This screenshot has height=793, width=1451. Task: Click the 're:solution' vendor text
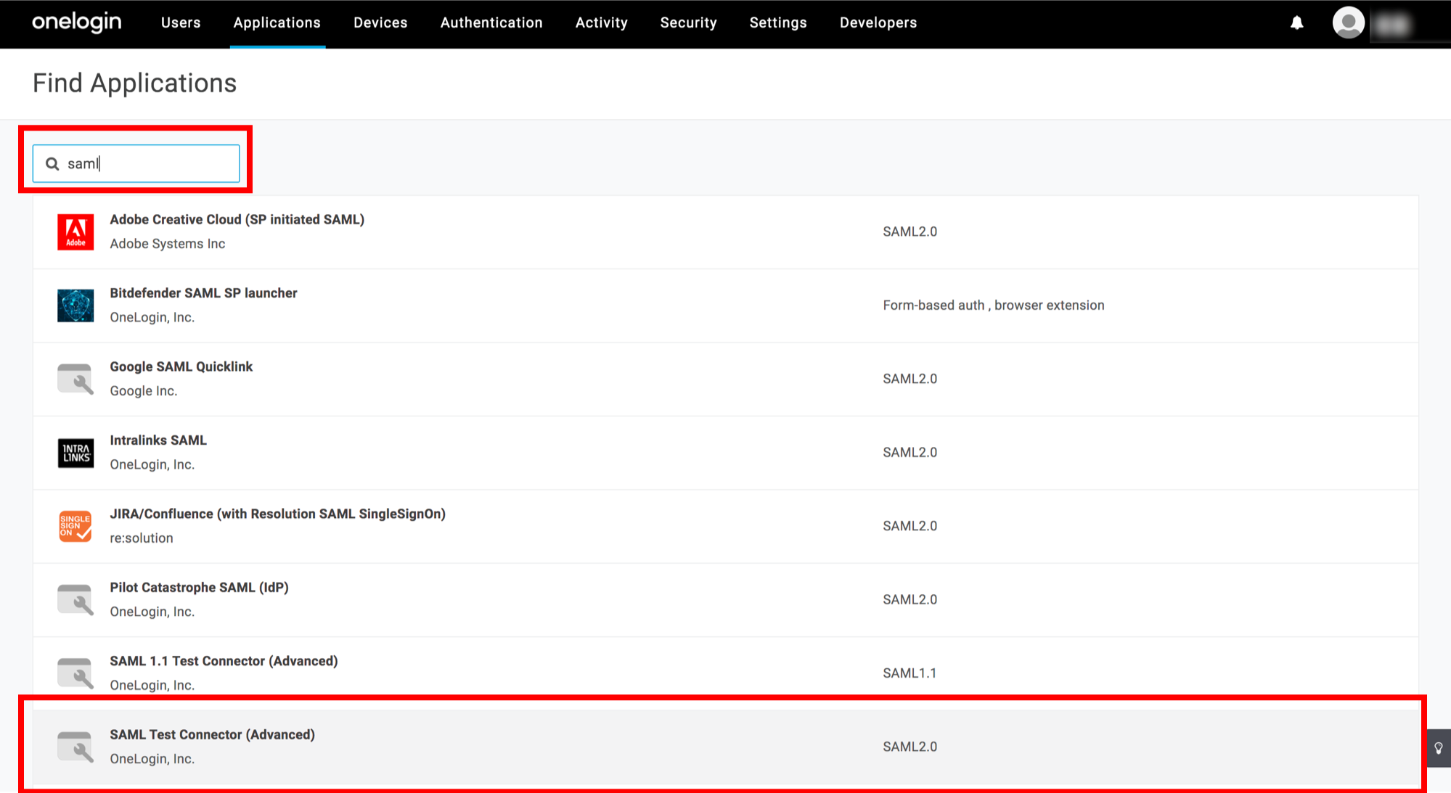pos(142,538)
